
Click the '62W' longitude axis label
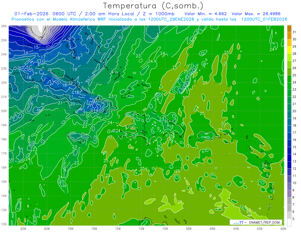tap(260, 228)
